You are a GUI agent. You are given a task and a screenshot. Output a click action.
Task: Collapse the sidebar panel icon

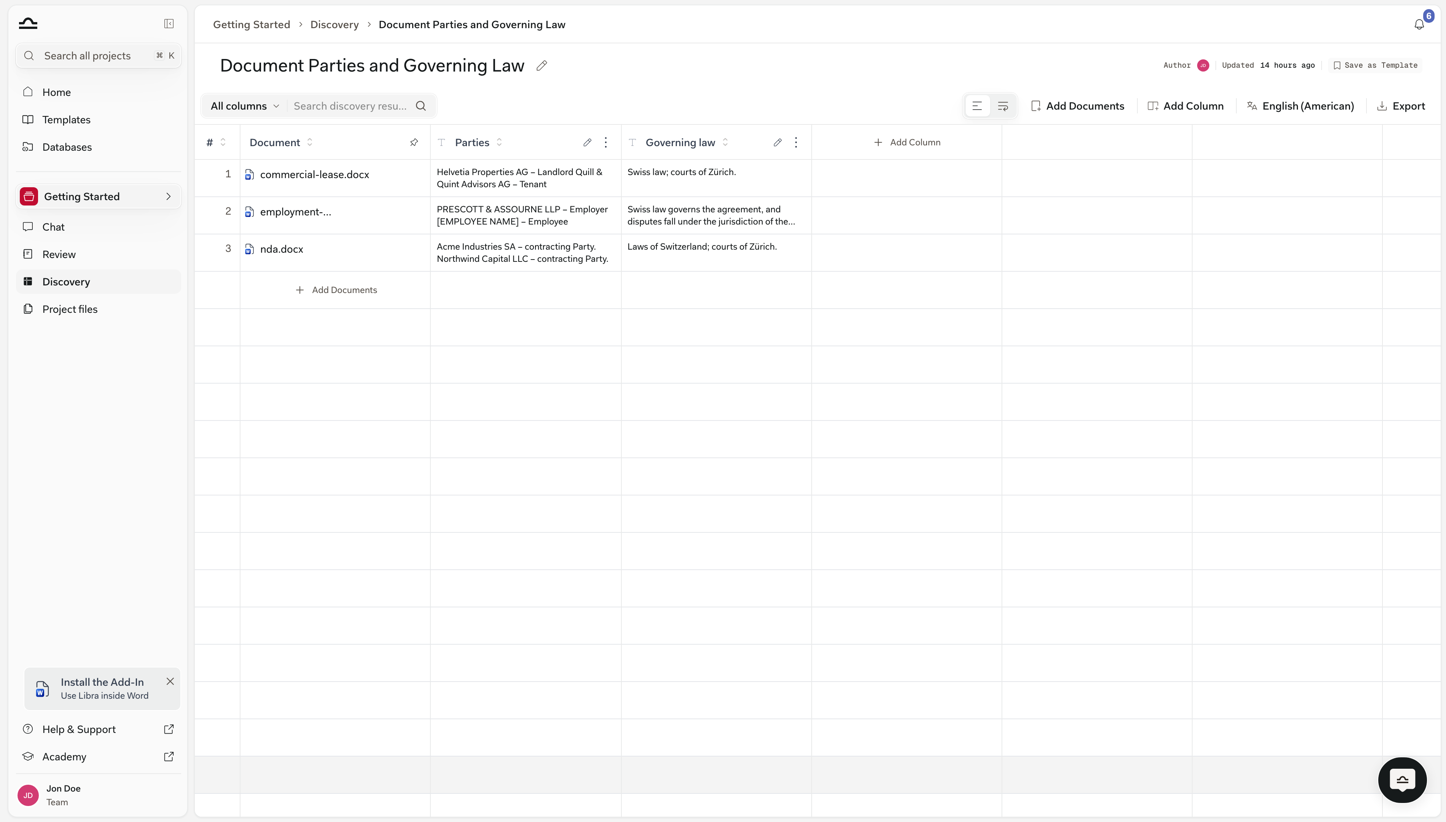pos(169,23)
